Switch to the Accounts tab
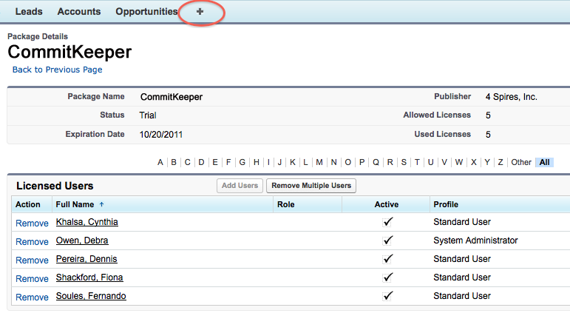Image resolution: width=570 pixels, height=316 pixels. [79, 12]
